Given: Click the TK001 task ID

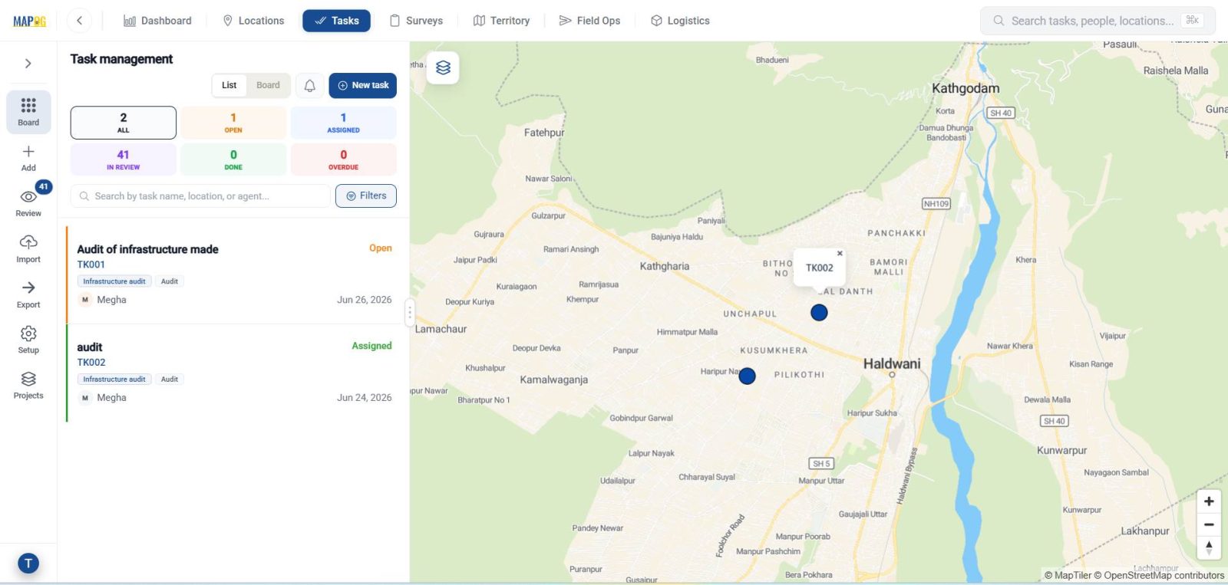Looking at the screenshot, I should pos(91,265).
